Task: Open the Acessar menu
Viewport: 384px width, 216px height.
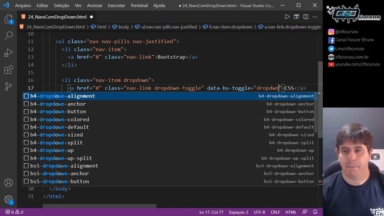Action: (94, 5)
